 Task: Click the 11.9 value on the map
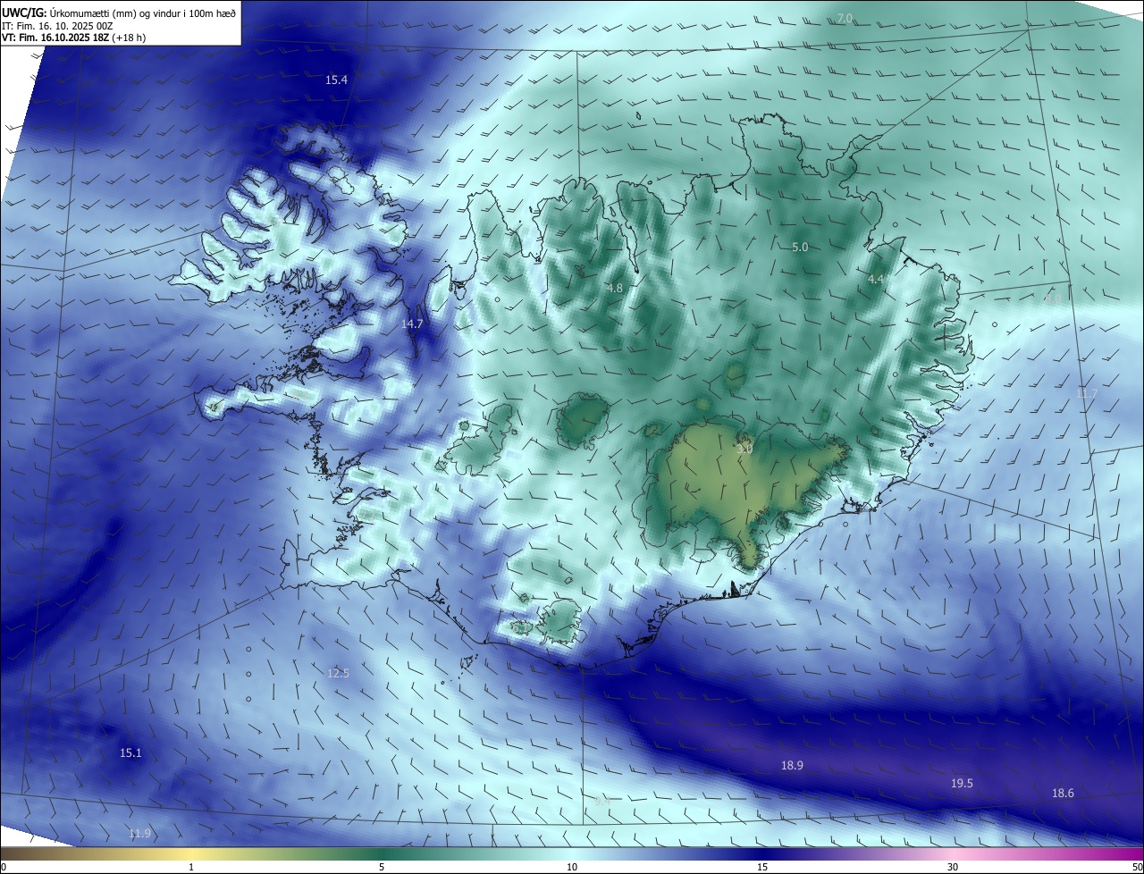[139, 834]
